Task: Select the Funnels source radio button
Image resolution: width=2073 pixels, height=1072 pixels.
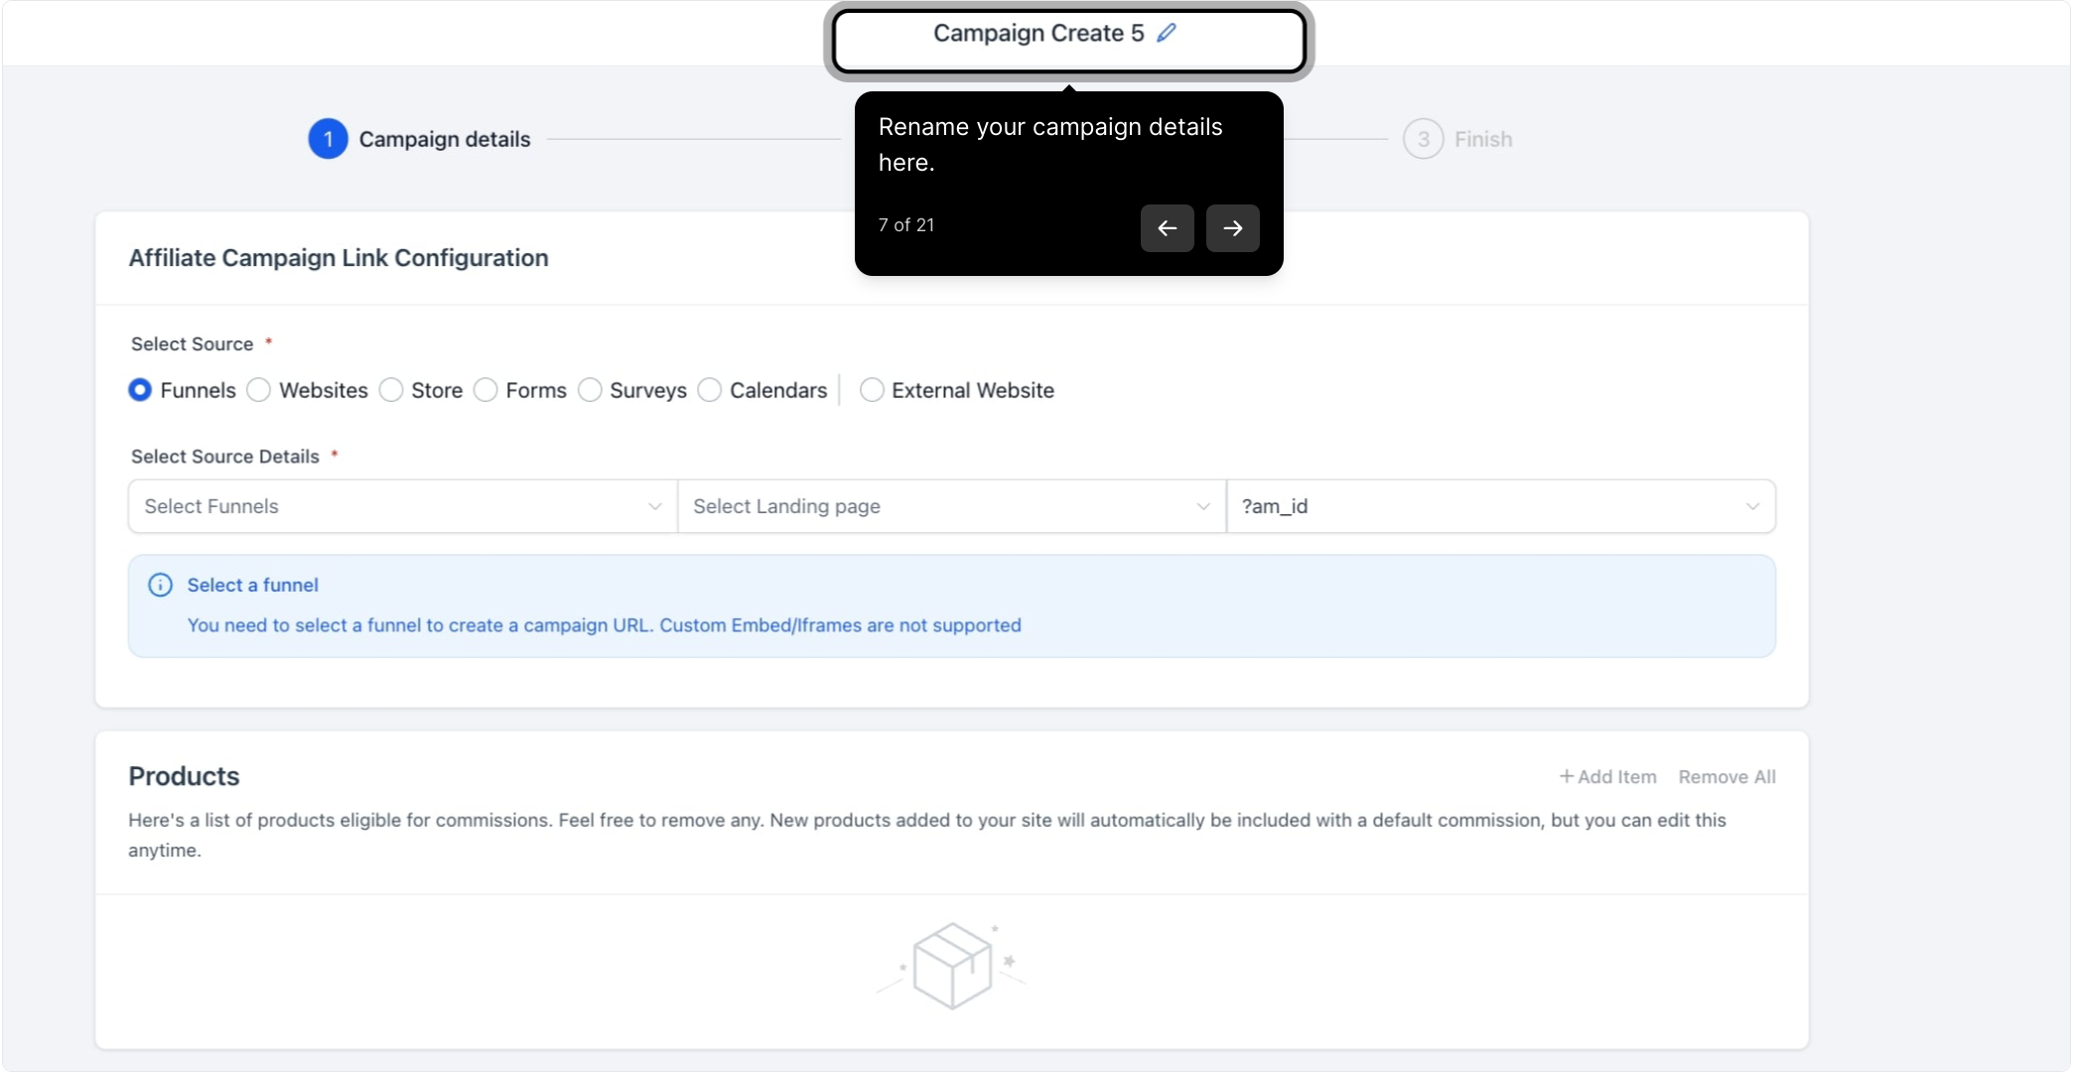Action: (140, 390)
